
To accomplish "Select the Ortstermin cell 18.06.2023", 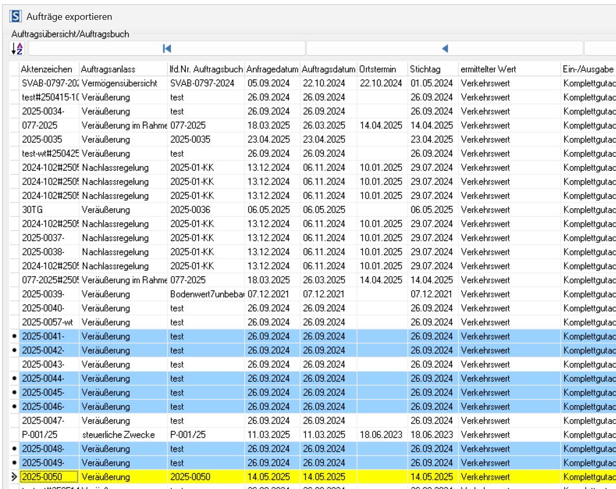I will 382,435.
